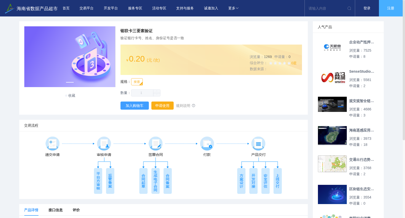
Task: Increase quantity with the up arrow
Action: click(157, 91)
